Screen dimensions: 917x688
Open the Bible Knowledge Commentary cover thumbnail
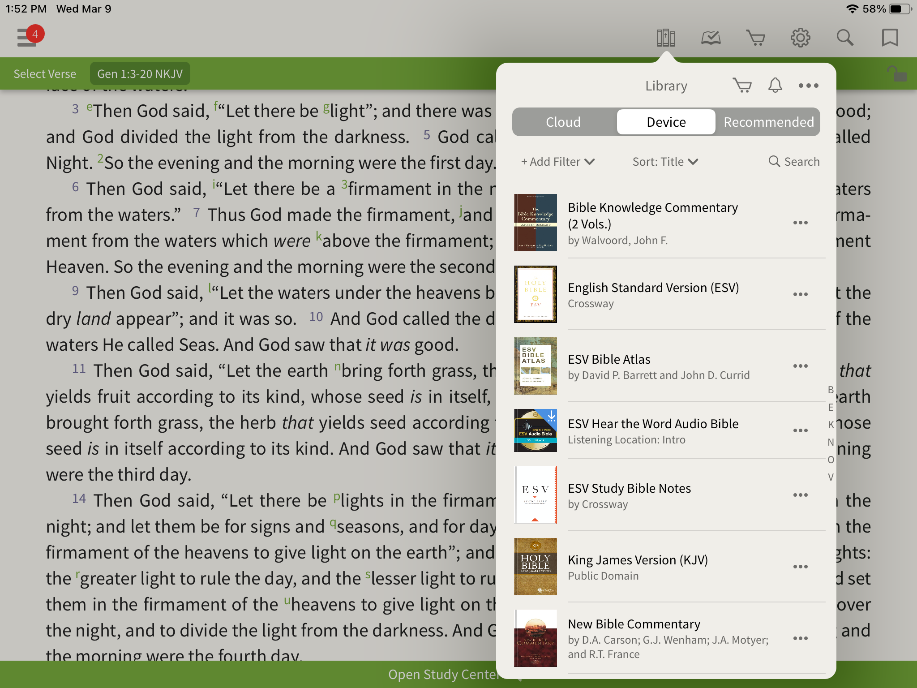[x=536, y=223]
